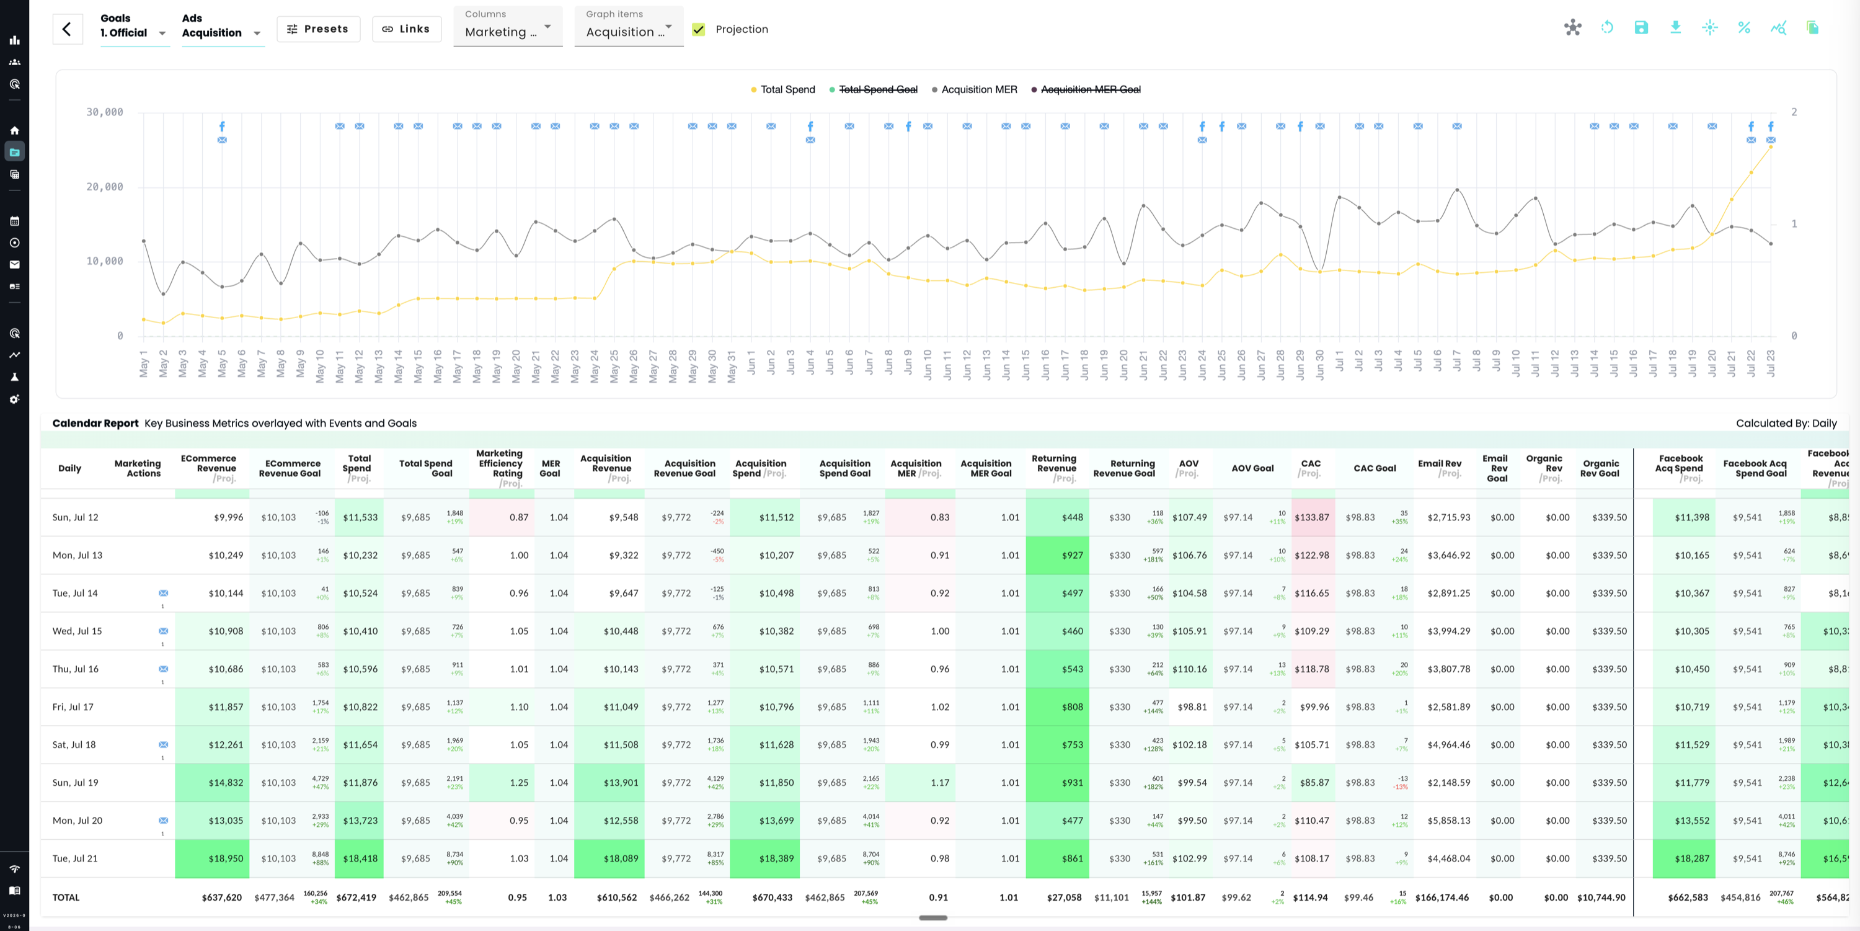This screenshot has width=1860, height=931.
Task: Open the trend line sidebar icon
Action: coord(14,355)
